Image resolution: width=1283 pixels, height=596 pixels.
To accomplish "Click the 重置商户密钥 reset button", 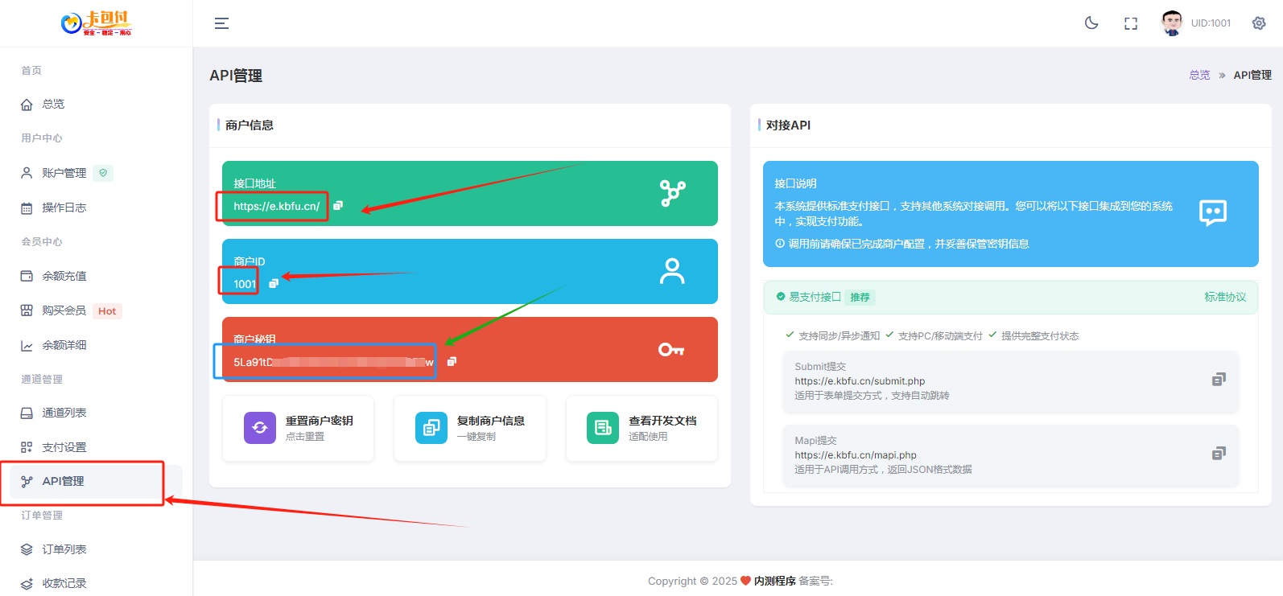I will click(x=298, y=428).
